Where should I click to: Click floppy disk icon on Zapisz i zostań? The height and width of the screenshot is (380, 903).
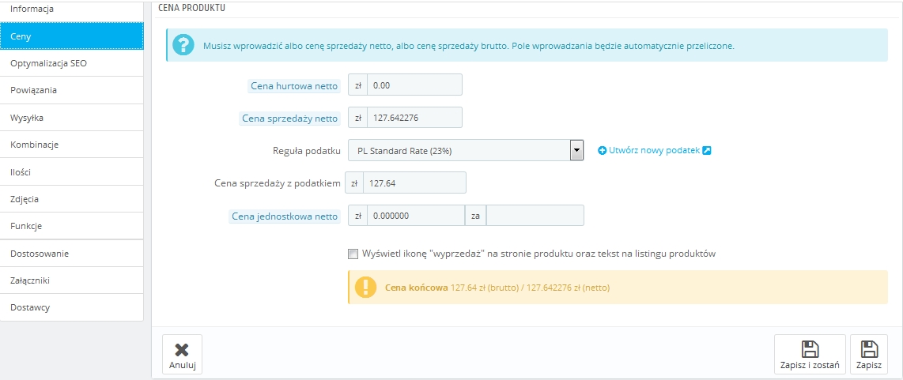click(810, 349)
